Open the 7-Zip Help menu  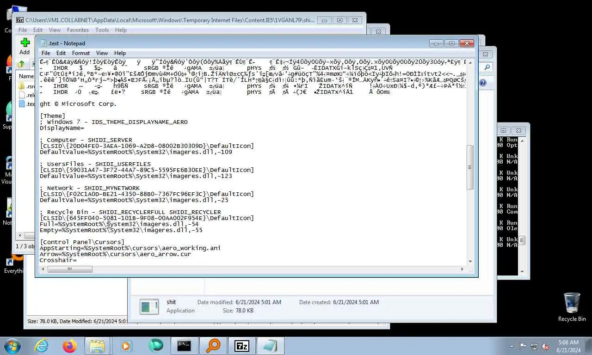coord(121,30)
